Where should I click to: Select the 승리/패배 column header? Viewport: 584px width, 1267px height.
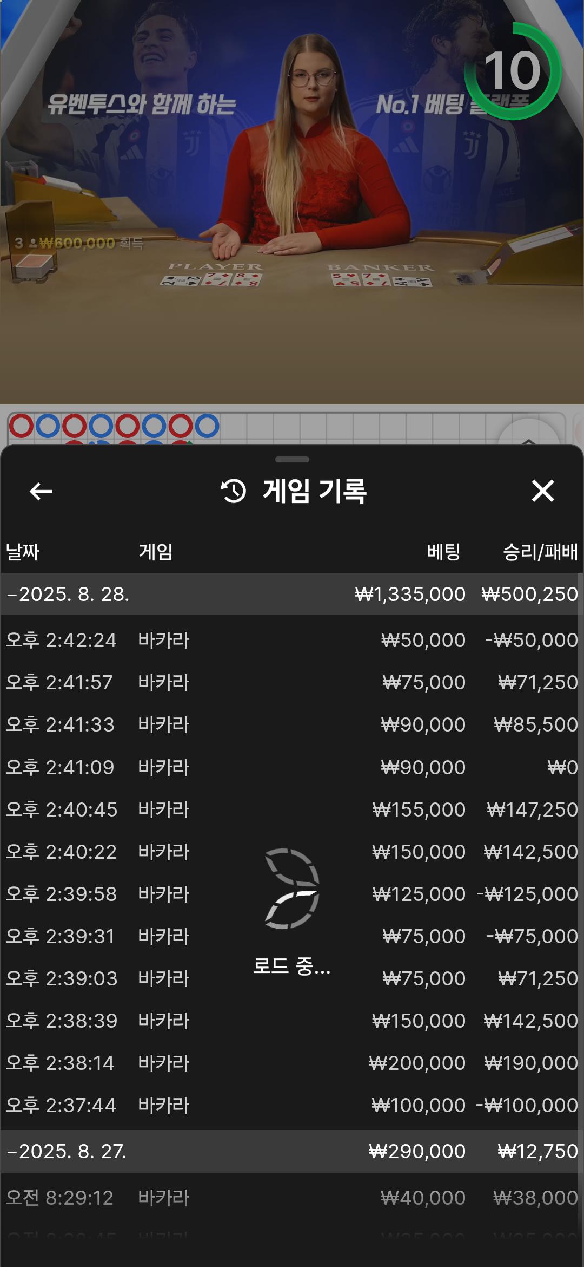(540, 552)
